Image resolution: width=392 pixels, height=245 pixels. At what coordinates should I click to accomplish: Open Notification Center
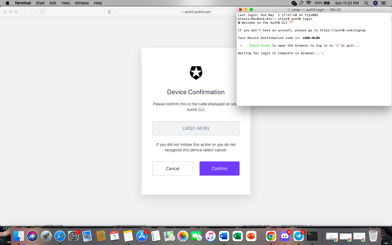point(383,3)
